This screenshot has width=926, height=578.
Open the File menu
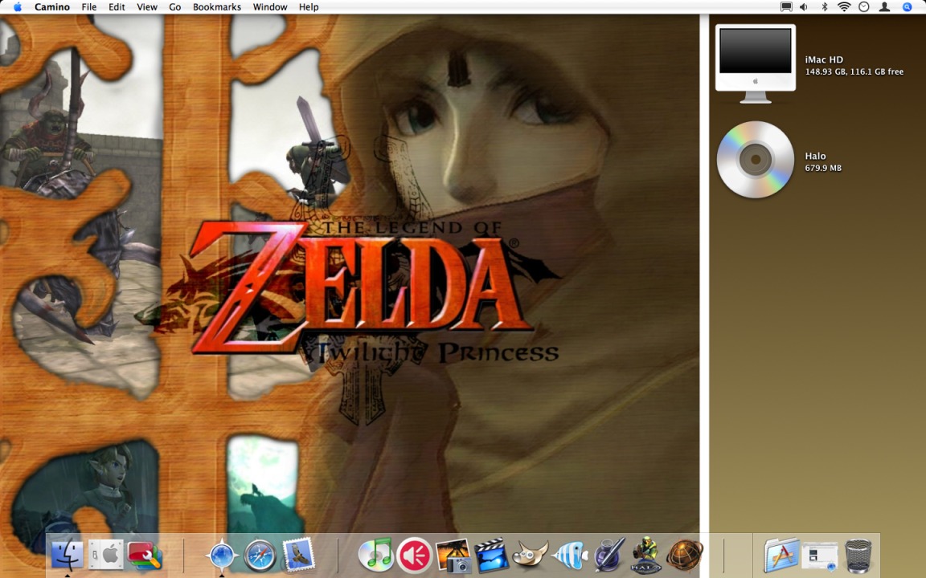tap(89, 7)
